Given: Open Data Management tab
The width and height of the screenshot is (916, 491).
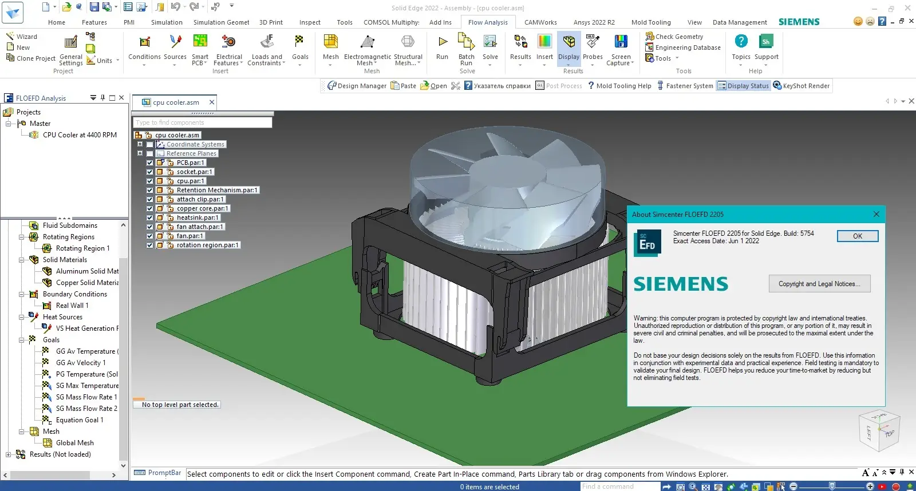Looking at the screenshot, I should coord(740,22).
